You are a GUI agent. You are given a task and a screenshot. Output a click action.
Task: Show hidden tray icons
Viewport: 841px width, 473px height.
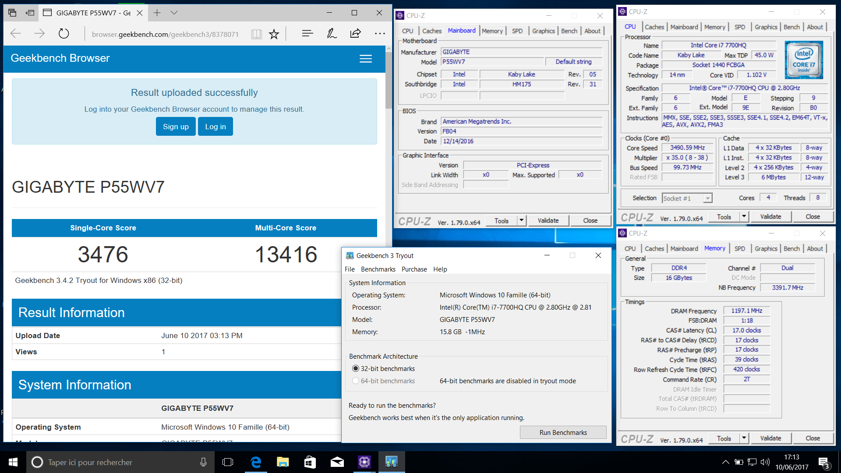726,462
